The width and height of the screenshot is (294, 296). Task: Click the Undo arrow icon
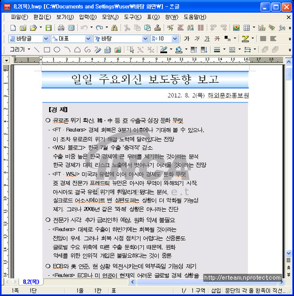pyautogui.click(x=84, y=28)
